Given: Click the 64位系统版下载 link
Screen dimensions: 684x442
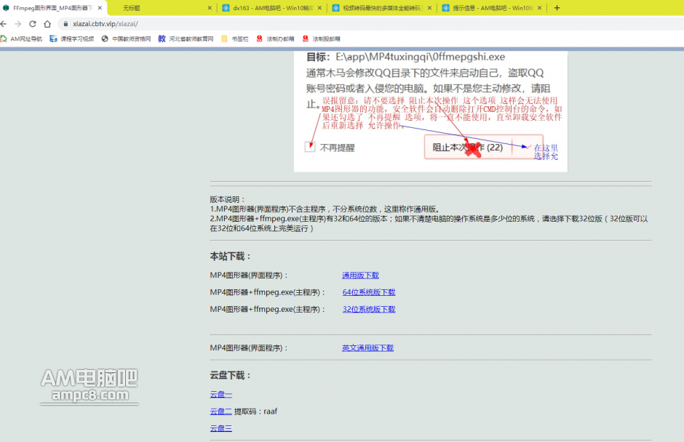Looking at the screenshot, I should coord(369,292).
